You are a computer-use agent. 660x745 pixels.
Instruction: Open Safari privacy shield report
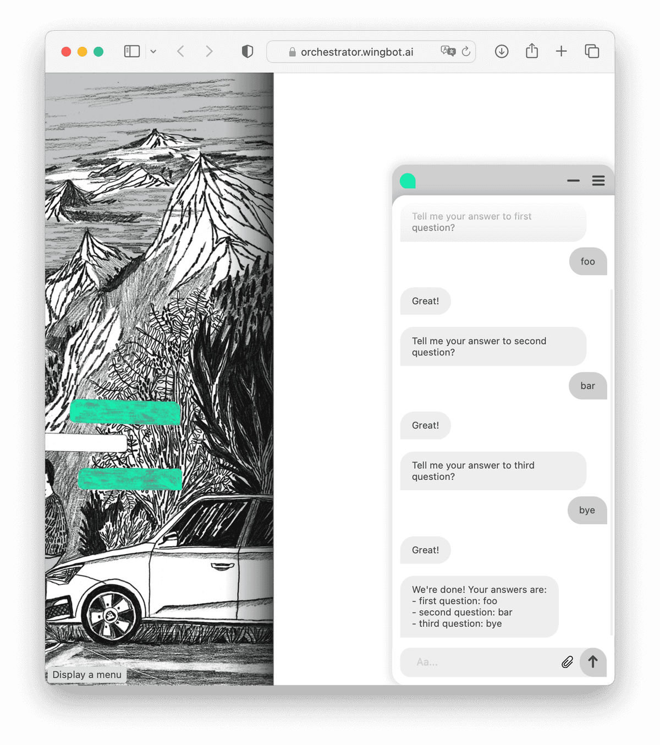(248, 52)
